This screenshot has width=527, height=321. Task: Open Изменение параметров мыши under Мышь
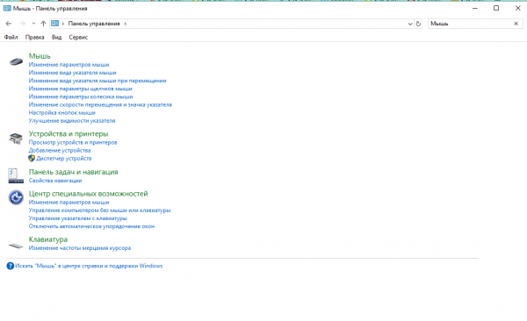69,65
